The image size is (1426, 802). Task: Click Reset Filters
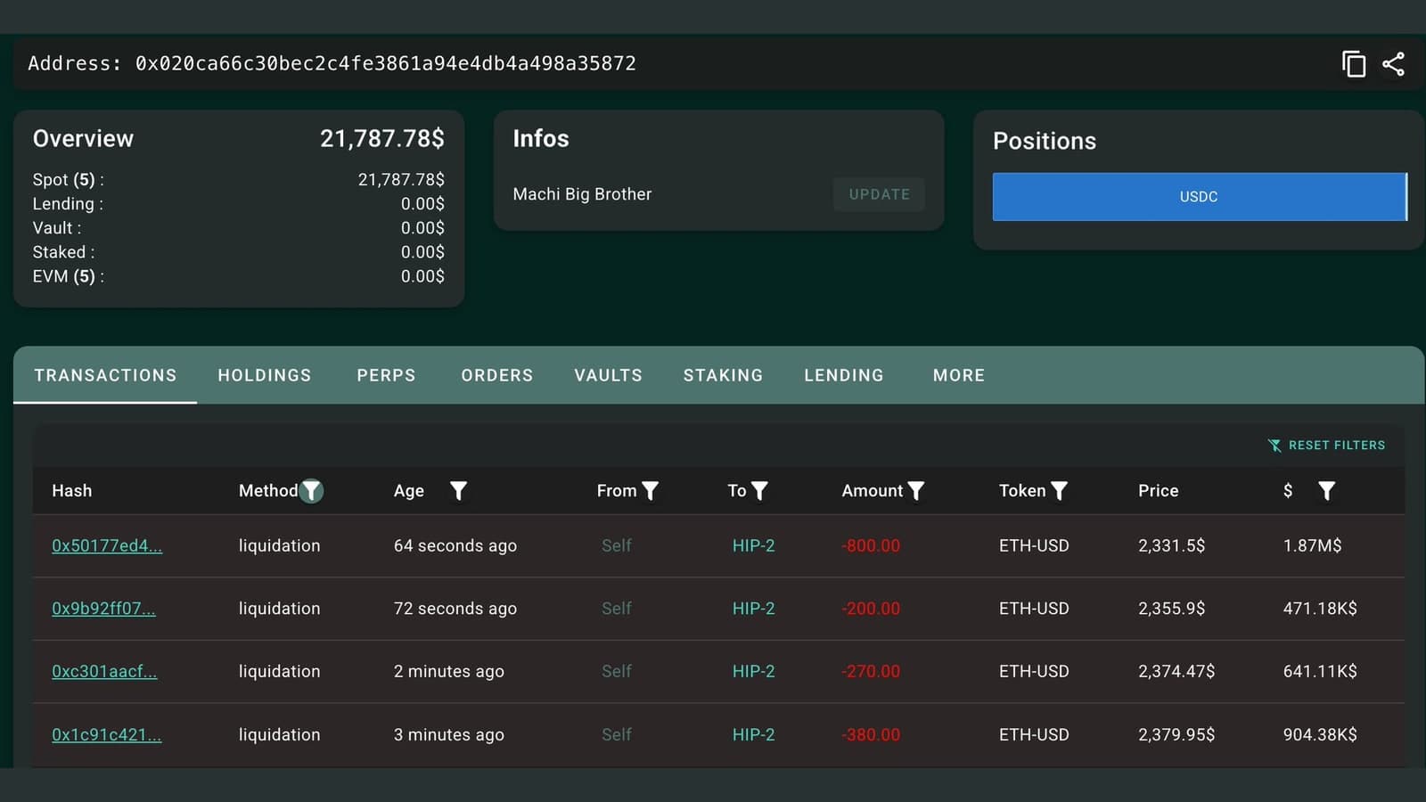pos(1326,446)
